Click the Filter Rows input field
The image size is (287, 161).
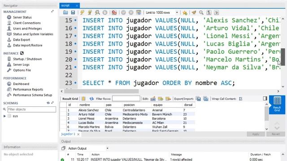126,98
